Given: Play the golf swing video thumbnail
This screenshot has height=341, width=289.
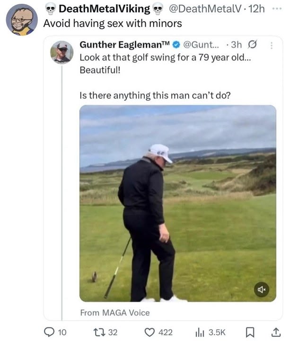Looking at the screenshot, I should (177, 203).
